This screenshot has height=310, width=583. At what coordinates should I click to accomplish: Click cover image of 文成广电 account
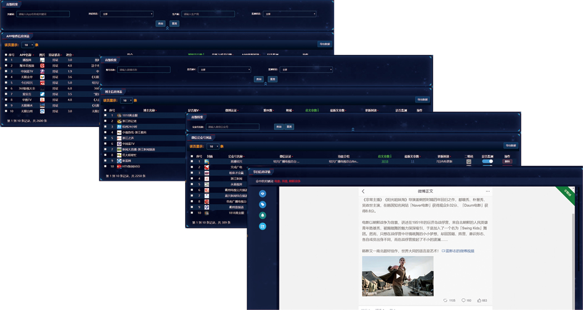point(207,167)
